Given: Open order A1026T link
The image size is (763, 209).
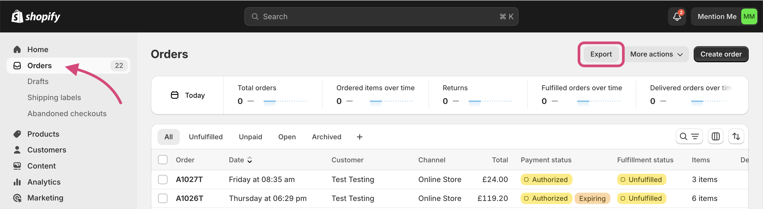Looking at the screenshot, I should [189, 198].
